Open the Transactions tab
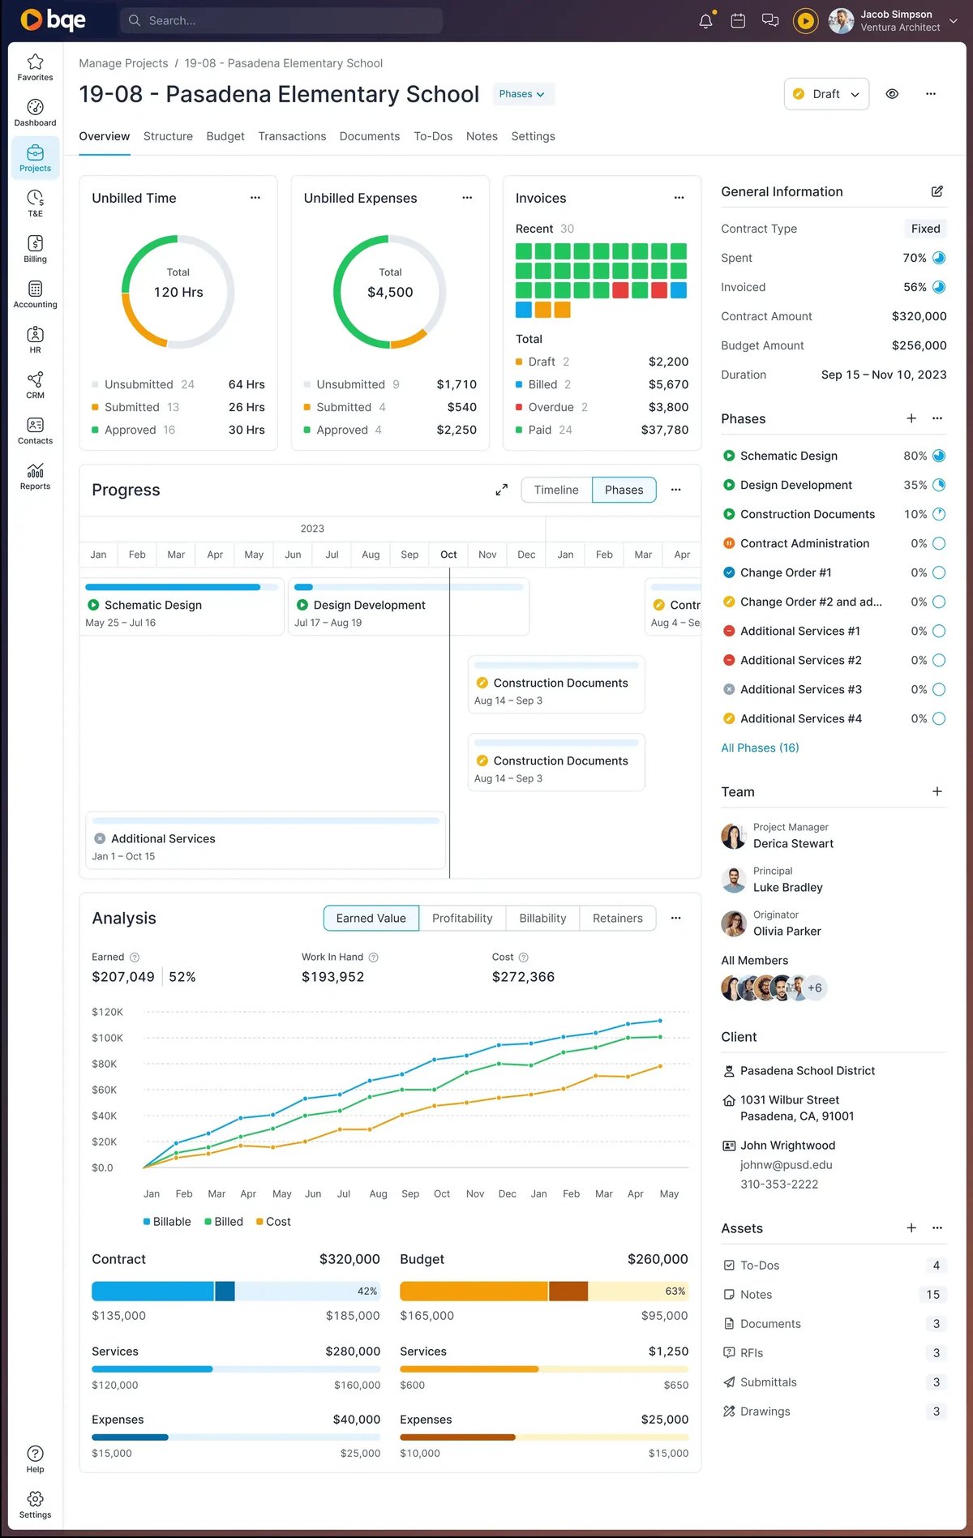 292,136
